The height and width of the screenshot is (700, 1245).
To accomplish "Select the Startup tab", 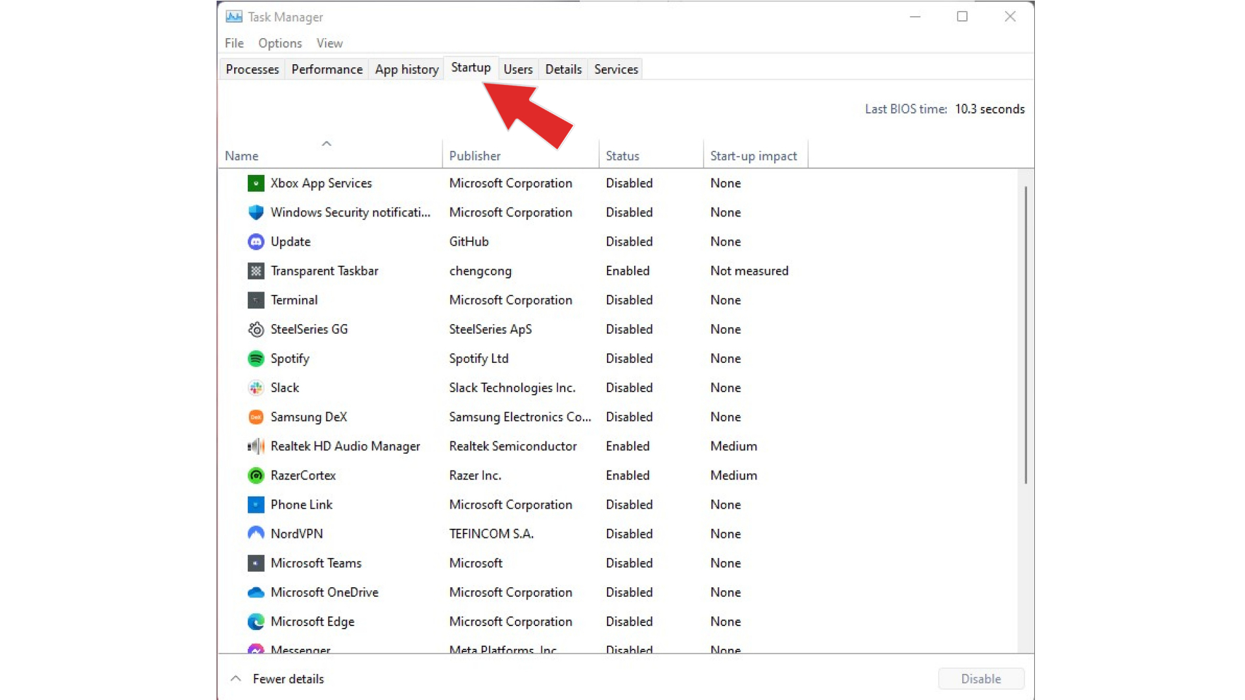I will point(471,68).
